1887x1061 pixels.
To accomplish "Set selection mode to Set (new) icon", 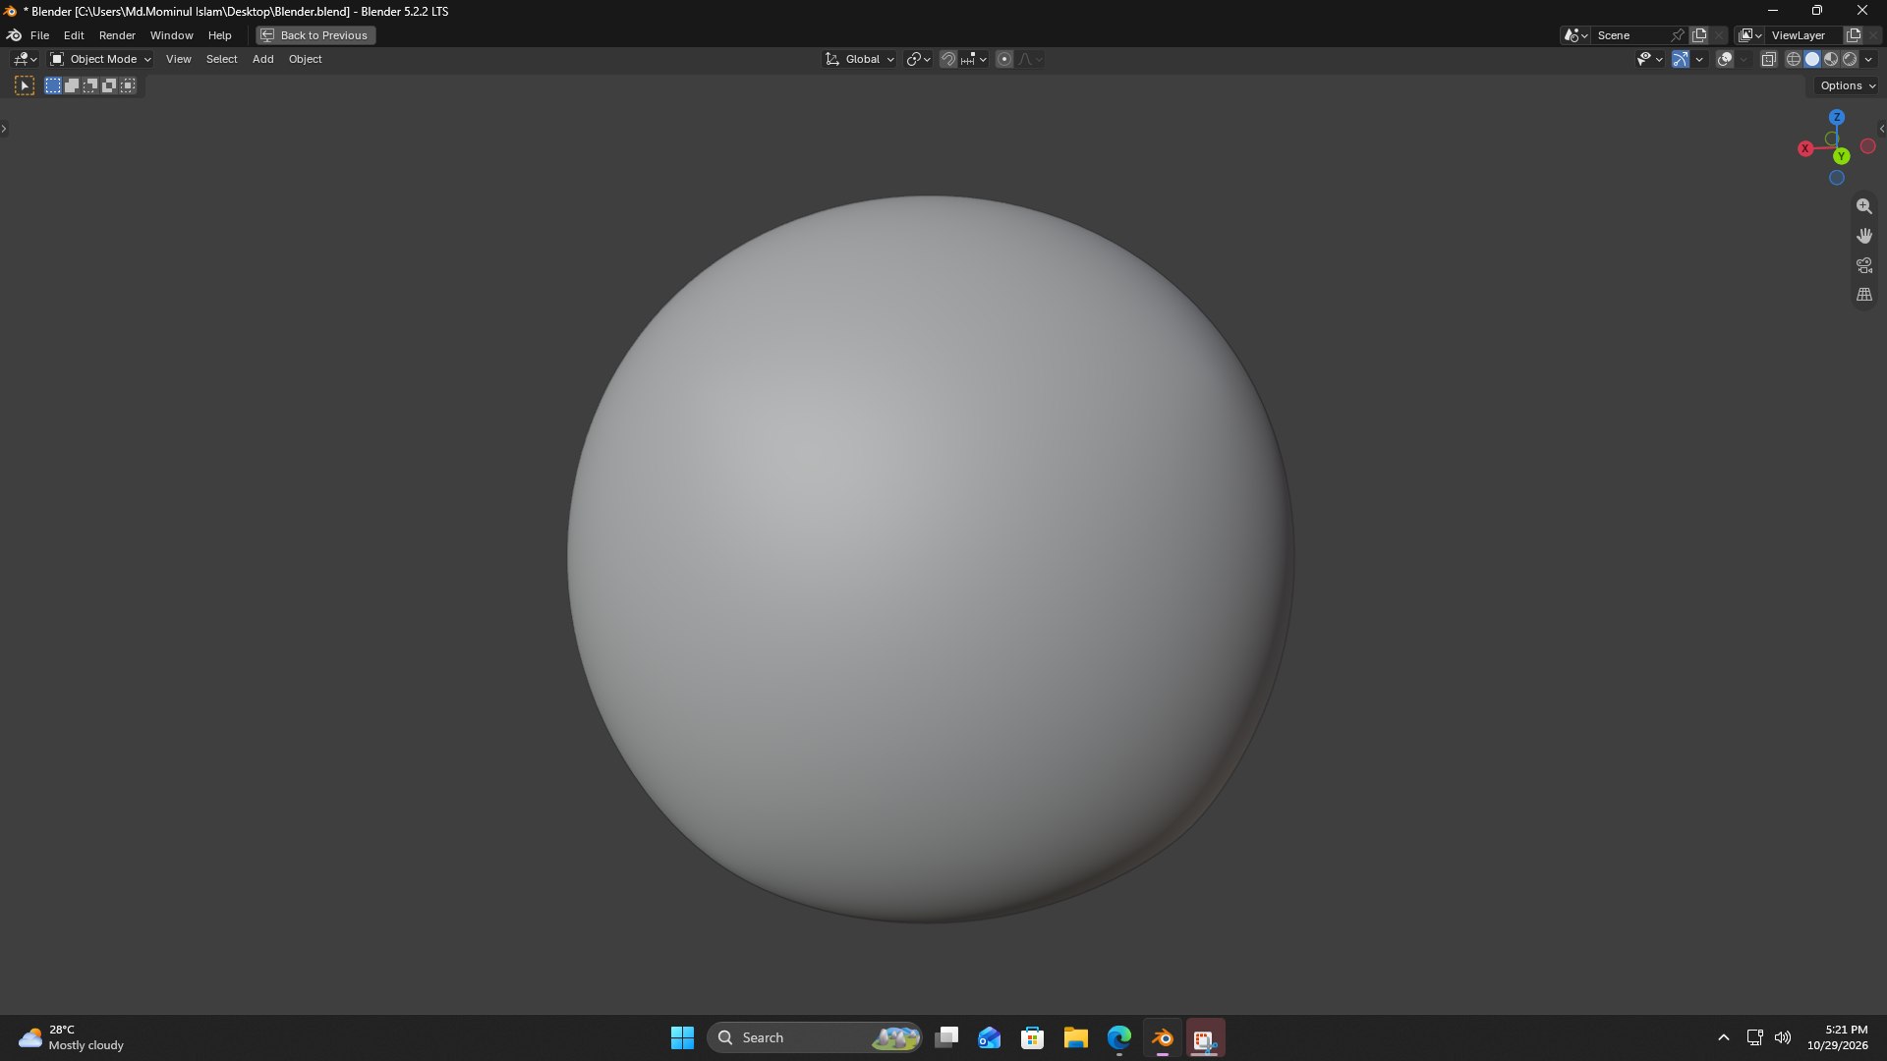I will [x=53, y=86].
